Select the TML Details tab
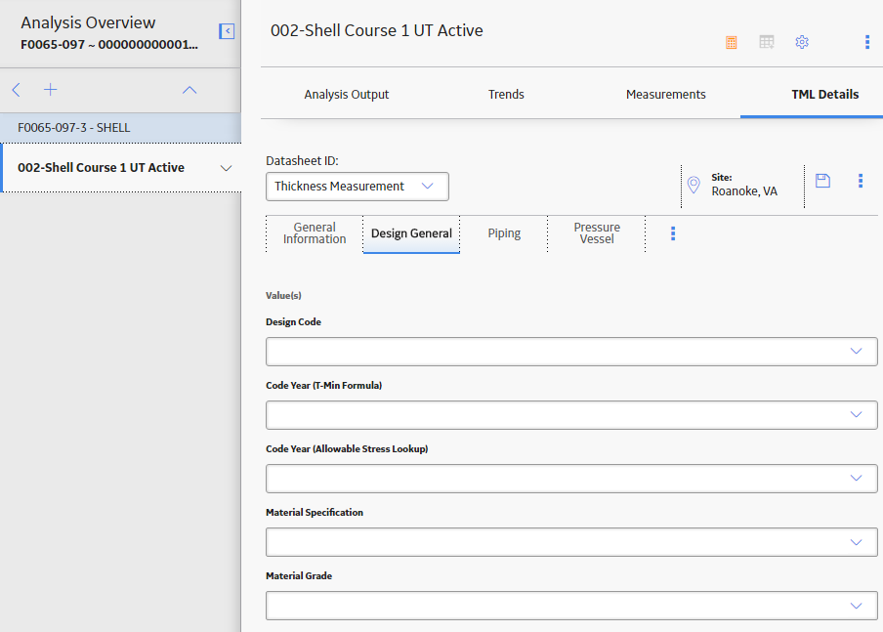Screen dimensions: 883x632 825,94
